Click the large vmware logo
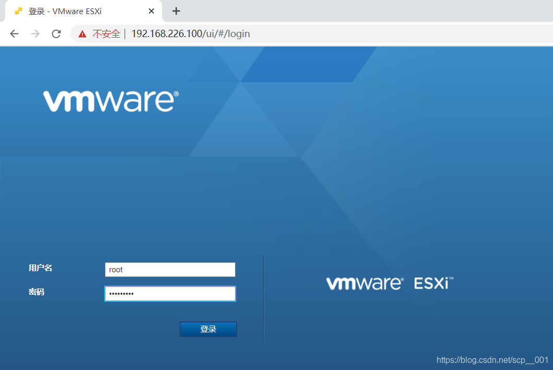553x370 pixels. tap(111, 101)
